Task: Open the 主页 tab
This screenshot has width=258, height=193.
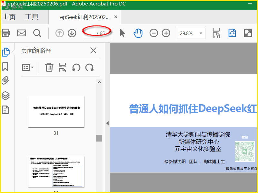Action: [9, 17]
